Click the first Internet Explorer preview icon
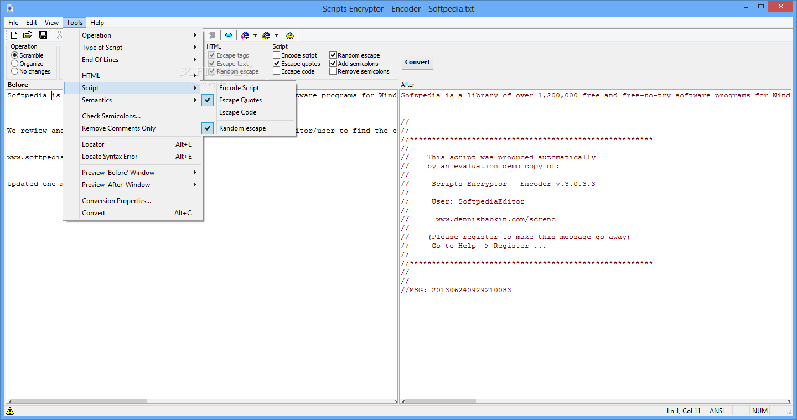This screenshot has width=797, height=420. (x=245, y=35)
